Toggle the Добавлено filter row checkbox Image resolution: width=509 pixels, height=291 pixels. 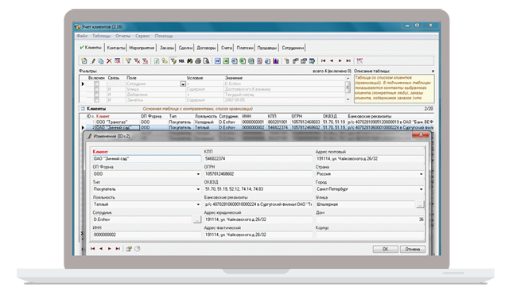[96, 95]
